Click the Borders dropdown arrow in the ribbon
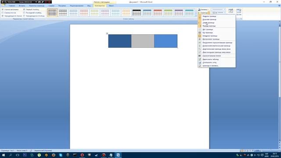Screen dimensions: 281x158 pos(209,13)
